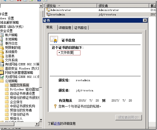Click the 不信任的证书 folder icon
Viewport: 157px width, 130px height.
click(7, 114)
